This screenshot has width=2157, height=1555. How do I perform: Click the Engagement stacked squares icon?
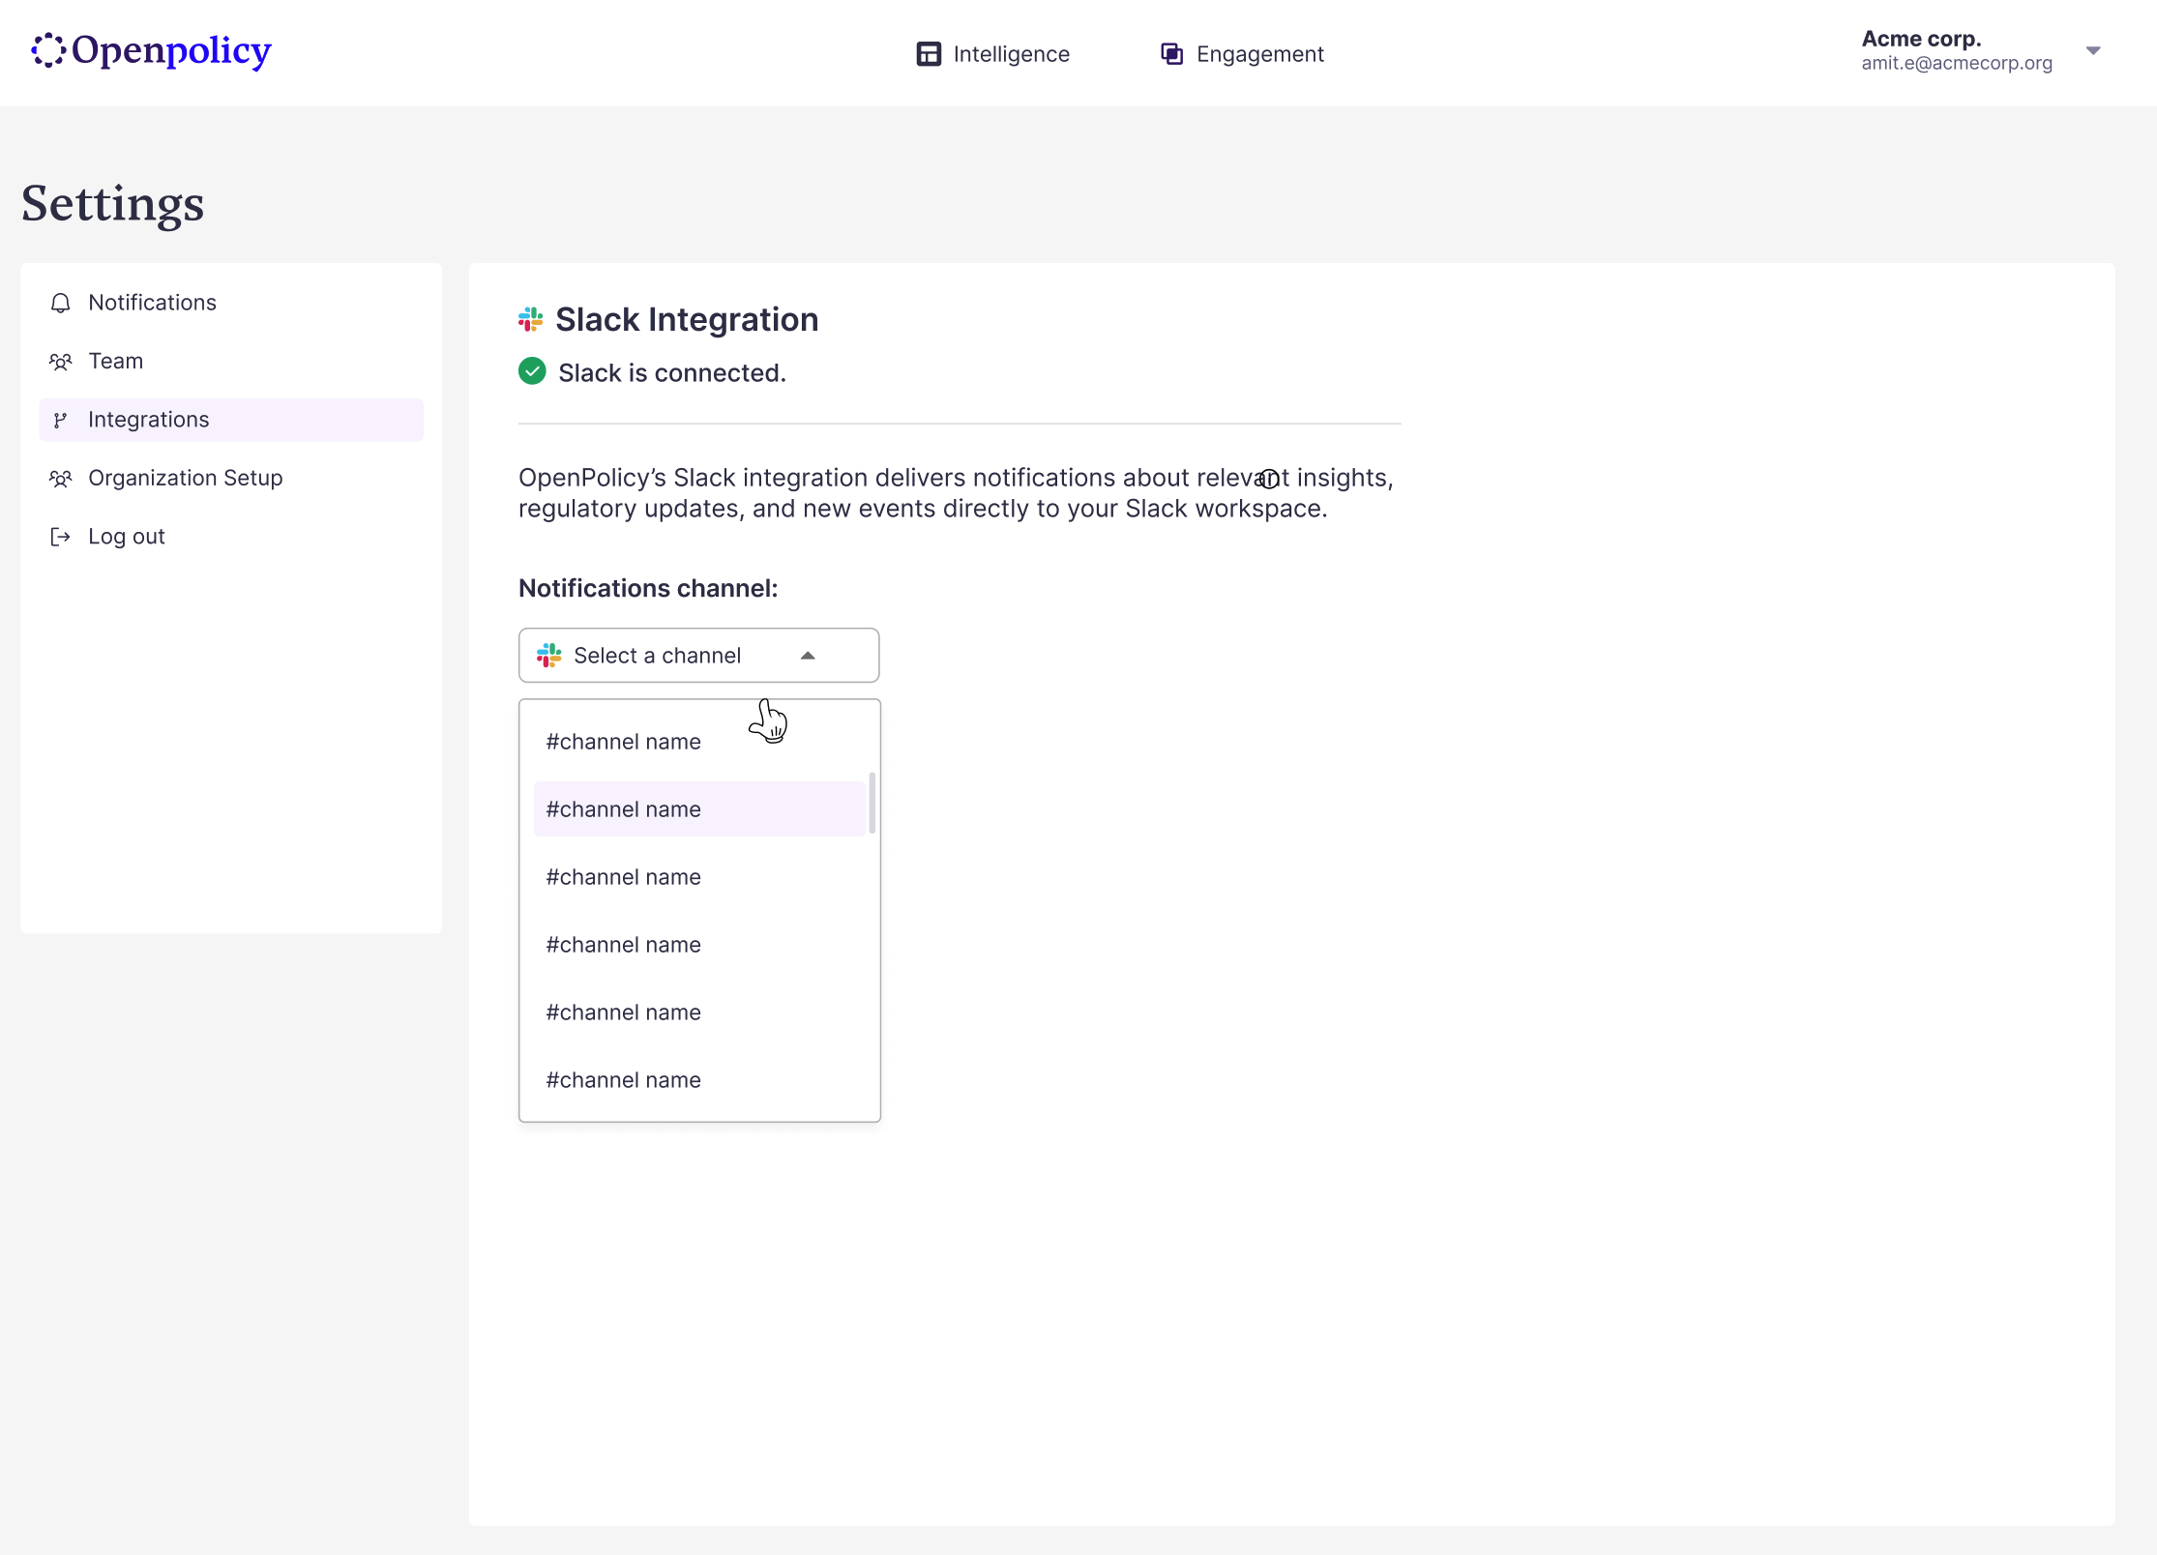point(1171,54)
